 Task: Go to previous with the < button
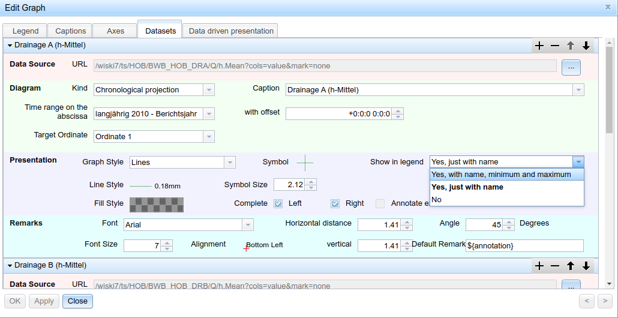[x=586, y=301]
